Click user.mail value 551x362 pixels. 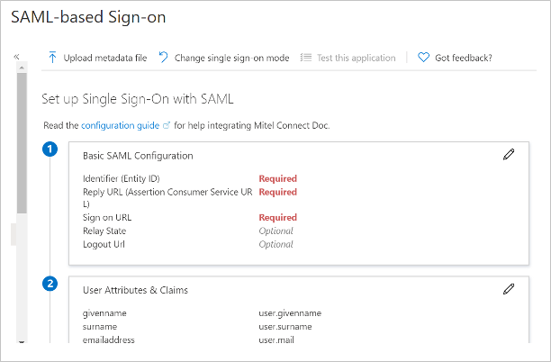click(276, 339)
